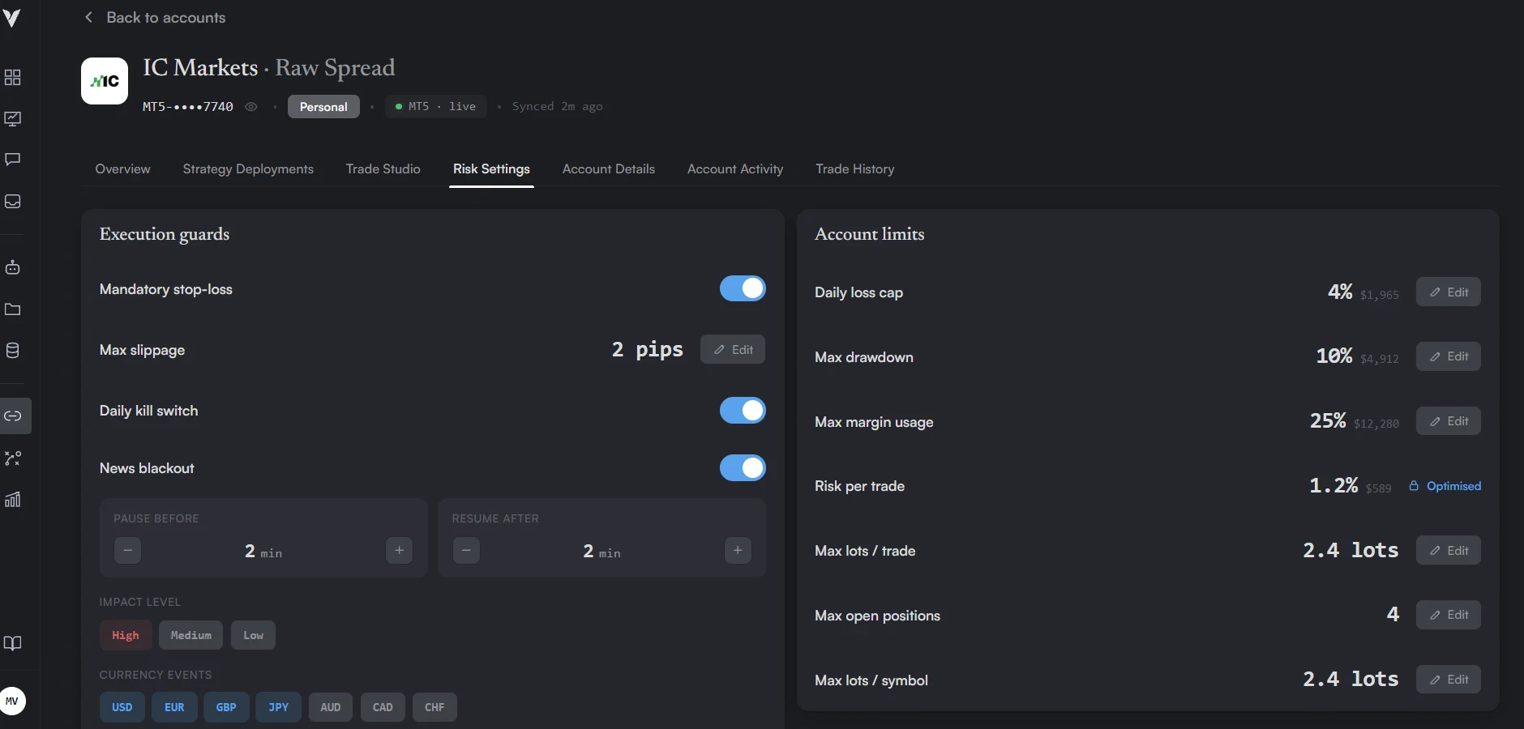Toggle the Medium impact level chip
Viewport: 1524px width, 729px height.
[191, 636]
